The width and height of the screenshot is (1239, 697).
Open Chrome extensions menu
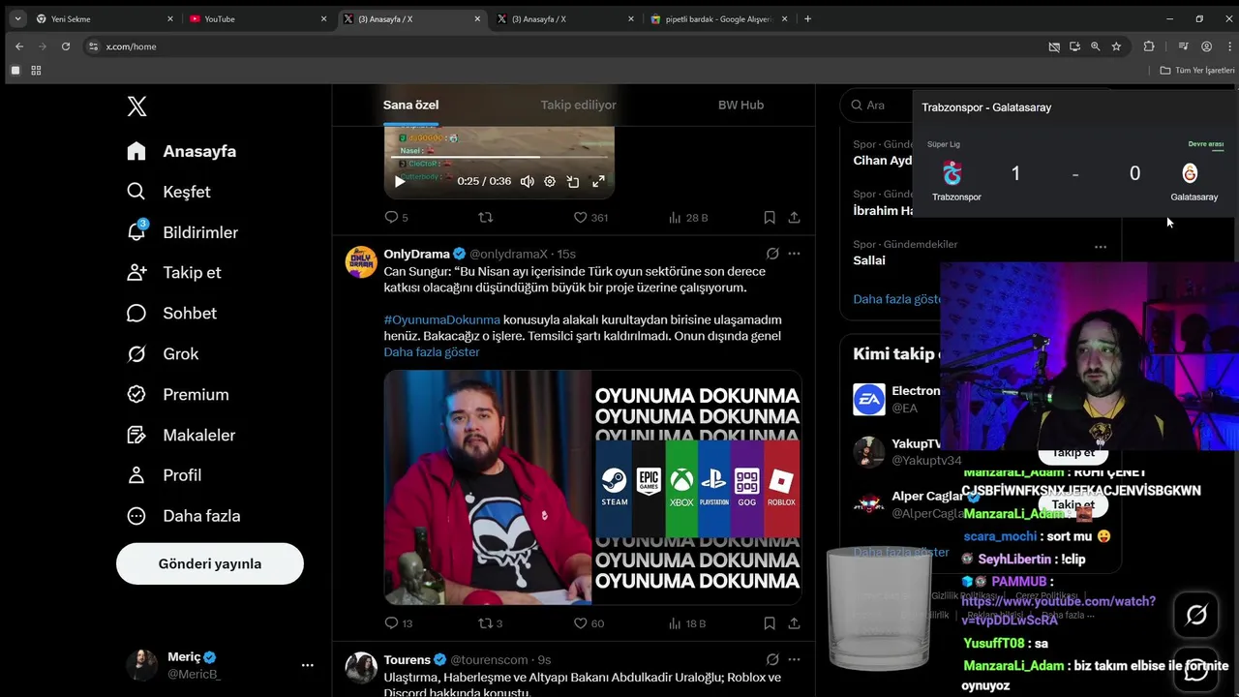1149,46
